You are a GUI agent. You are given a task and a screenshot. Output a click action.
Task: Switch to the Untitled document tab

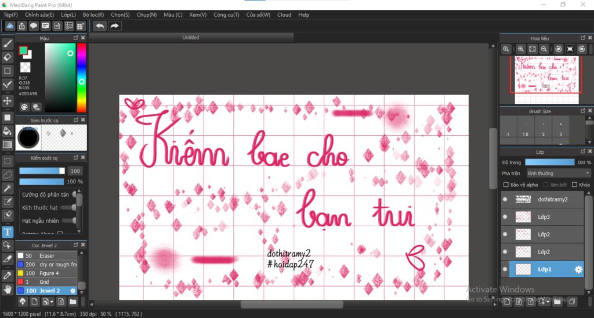[x=191, y=38]
